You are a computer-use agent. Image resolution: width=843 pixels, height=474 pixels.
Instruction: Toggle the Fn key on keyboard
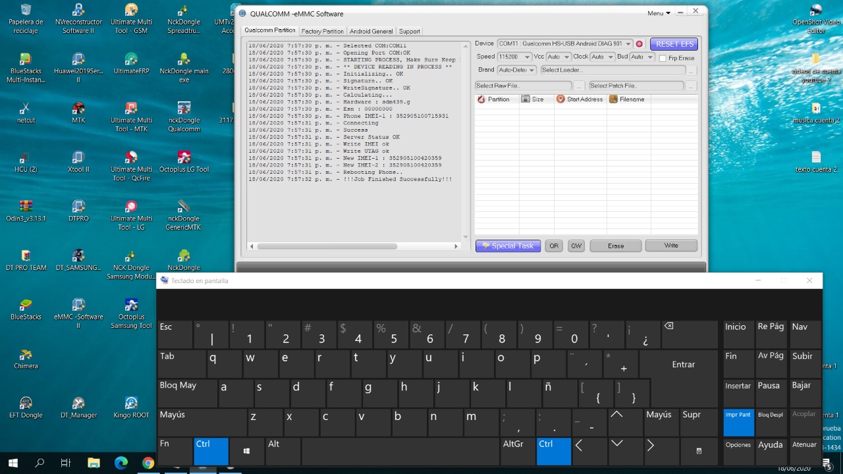175,452
